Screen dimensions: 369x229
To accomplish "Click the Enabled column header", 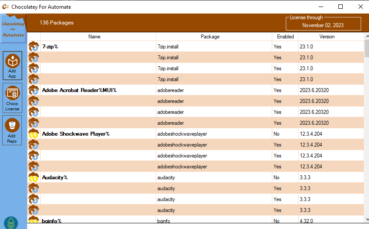I will click(285, 37).
